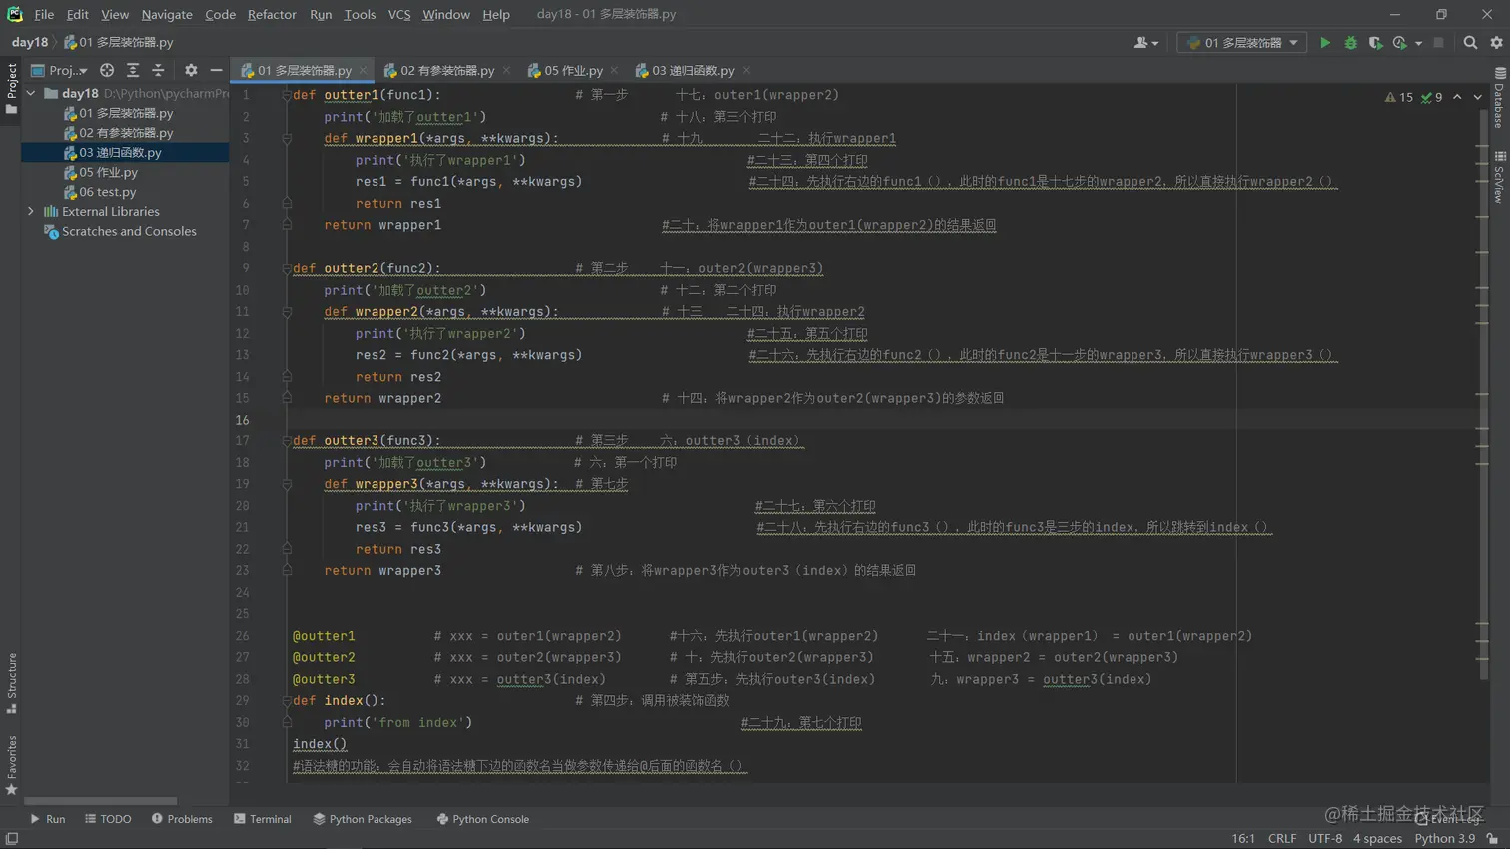The height and width of the screenshot is (849, 1510).
Task: Click the Stop process icon
Action: [1438, 43]
